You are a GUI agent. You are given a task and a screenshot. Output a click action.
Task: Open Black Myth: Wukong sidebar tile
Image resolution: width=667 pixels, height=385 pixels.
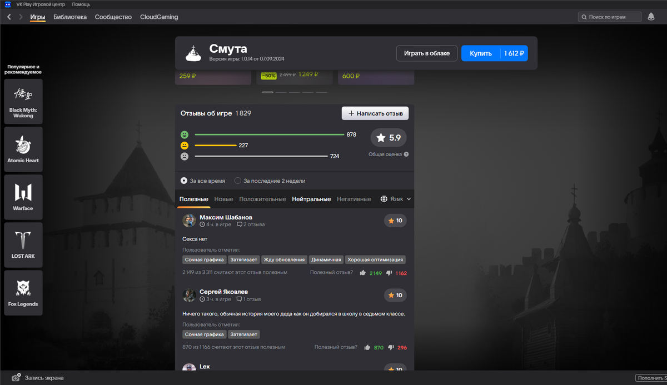(23, 102)
